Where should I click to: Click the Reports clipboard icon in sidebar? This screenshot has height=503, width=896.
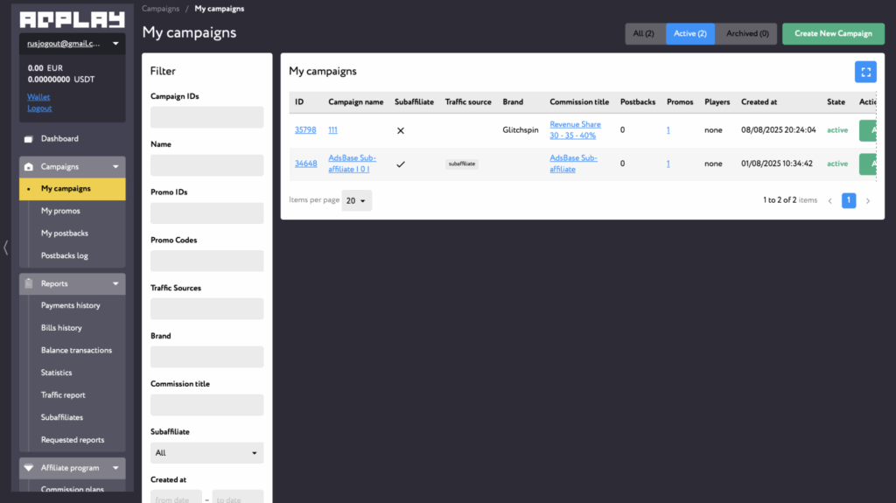point(29,284)
